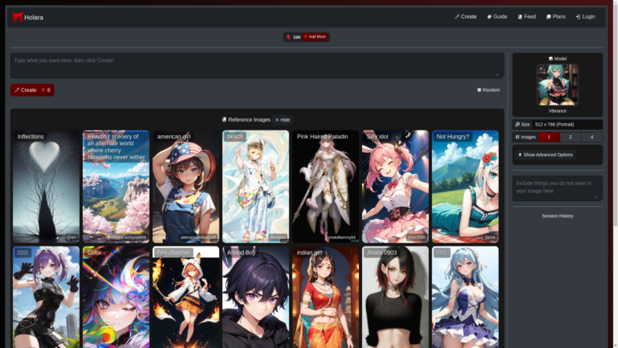Select 4 images count

591,137
